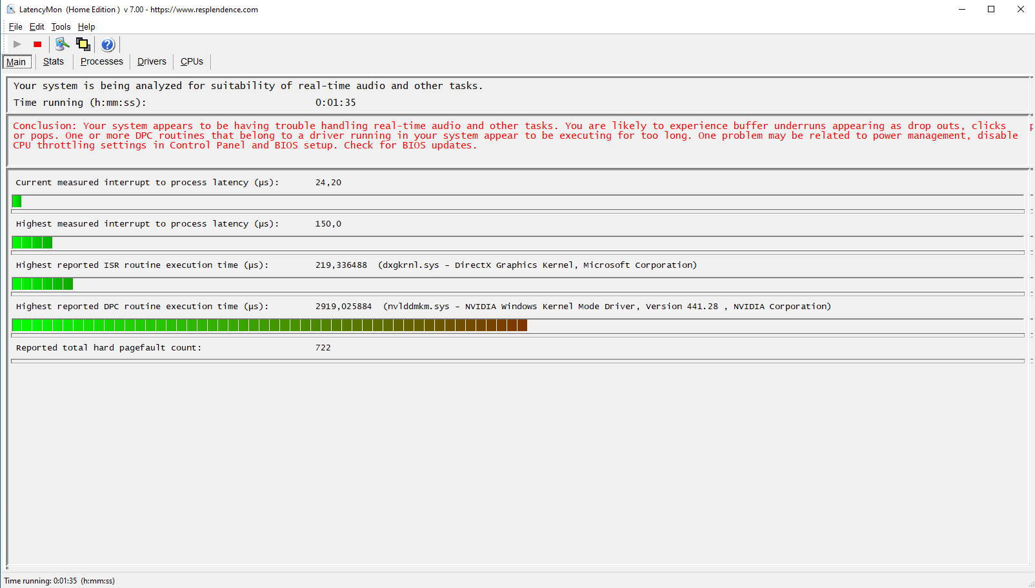
Task: Click the highest interrupt latency progress bar
Action: click(x=517, y=243)
